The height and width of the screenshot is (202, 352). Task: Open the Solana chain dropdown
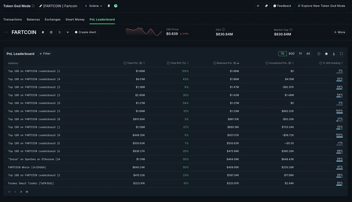93,6
